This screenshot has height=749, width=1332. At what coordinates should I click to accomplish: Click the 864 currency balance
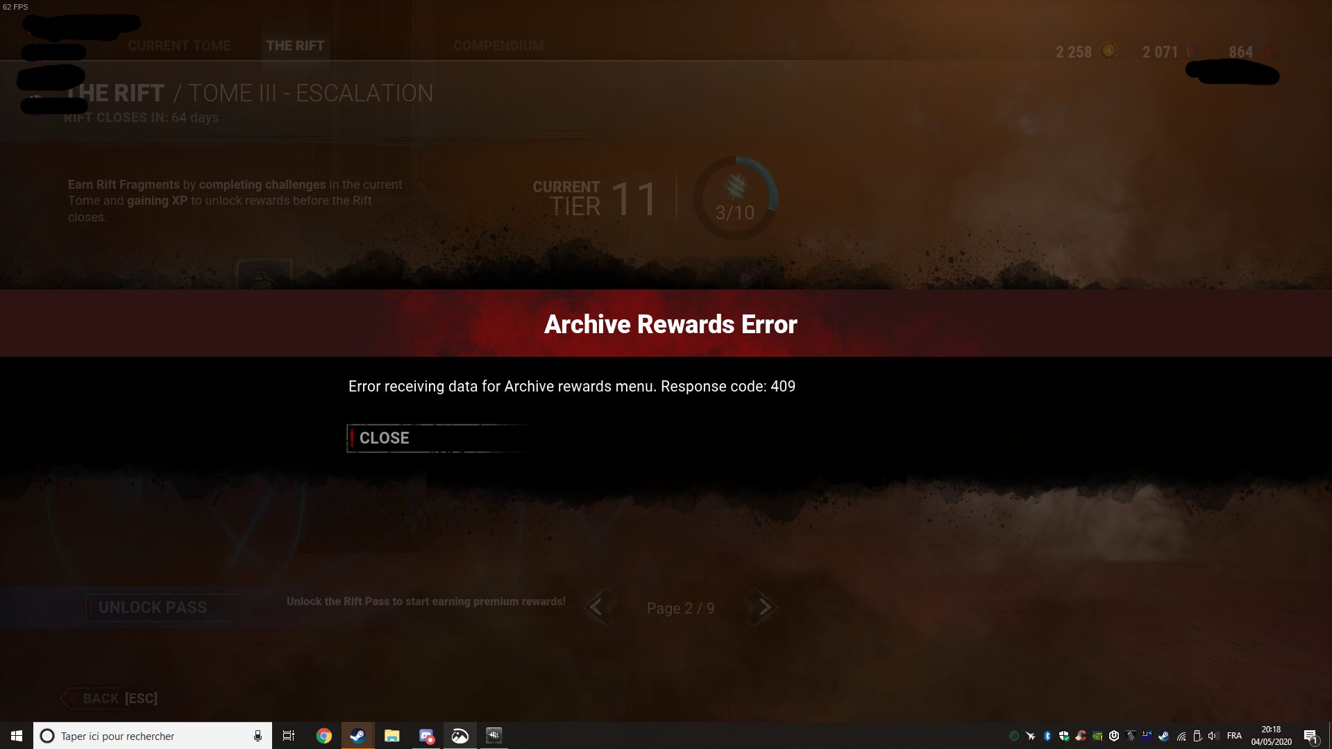pyautogui.click(x=1251, y=52)
